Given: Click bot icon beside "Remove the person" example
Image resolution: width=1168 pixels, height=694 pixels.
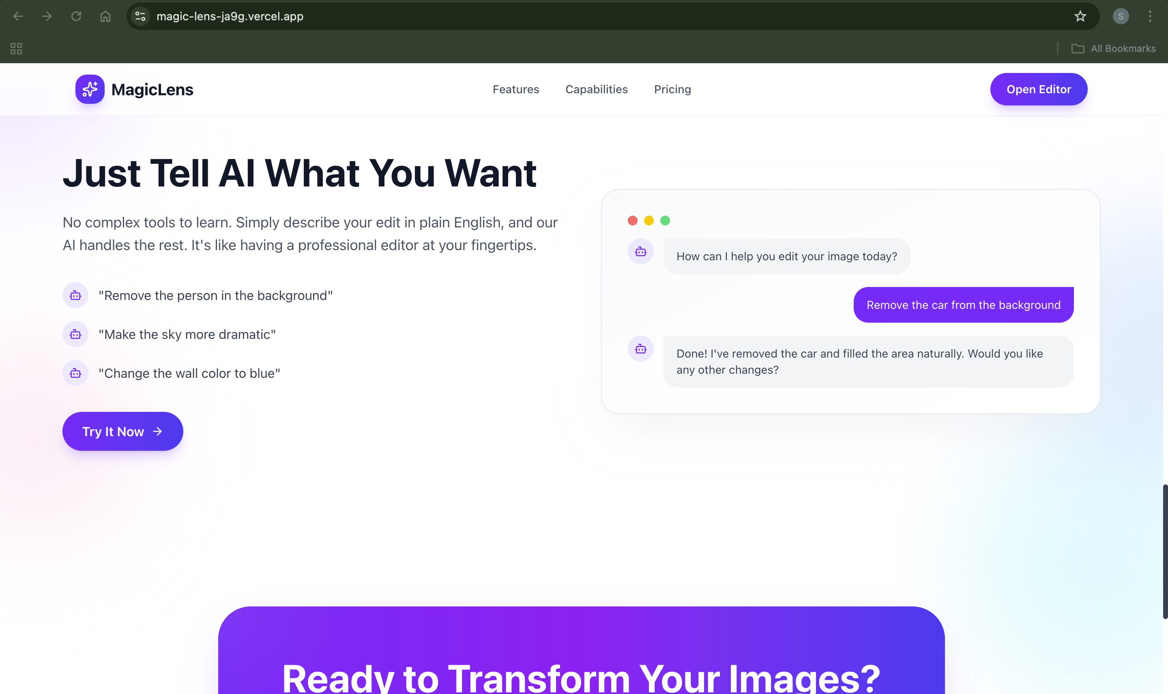Looking at the screenshot, I should [x=75, y=295].
